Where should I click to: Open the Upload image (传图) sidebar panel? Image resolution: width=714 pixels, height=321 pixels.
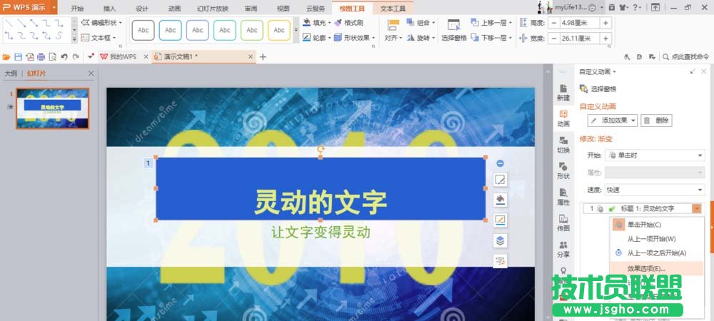(563, 223)
